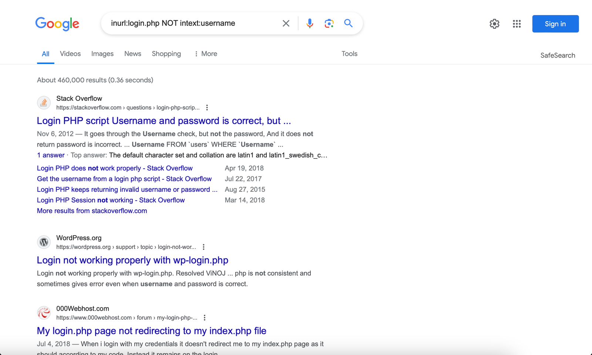Open the three-dot menu beside WordPress.org result
Image resolution: width=592 pixels, height=355 pixels.
pyautogui.click(x=203, y=247)
